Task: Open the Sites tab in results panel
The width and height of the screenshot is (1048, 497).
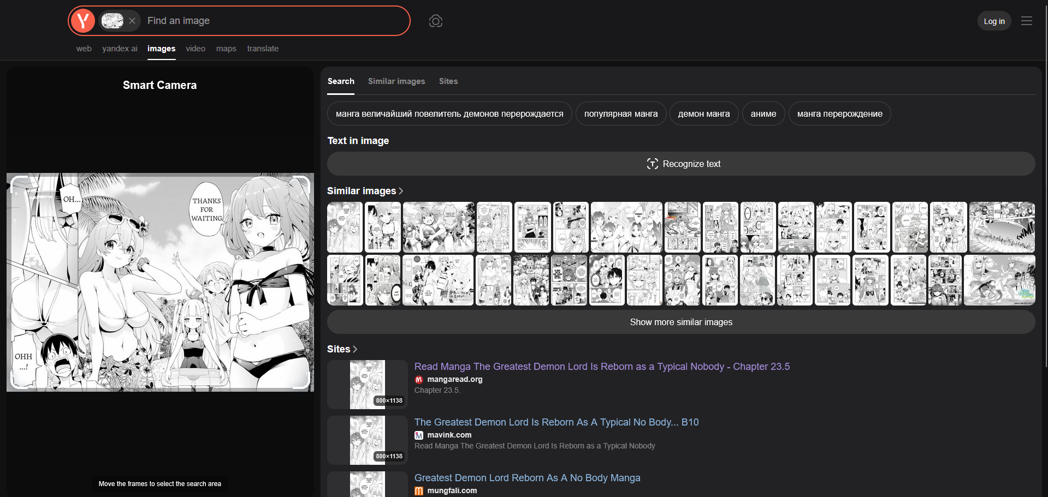Action: tap(448, 81)
